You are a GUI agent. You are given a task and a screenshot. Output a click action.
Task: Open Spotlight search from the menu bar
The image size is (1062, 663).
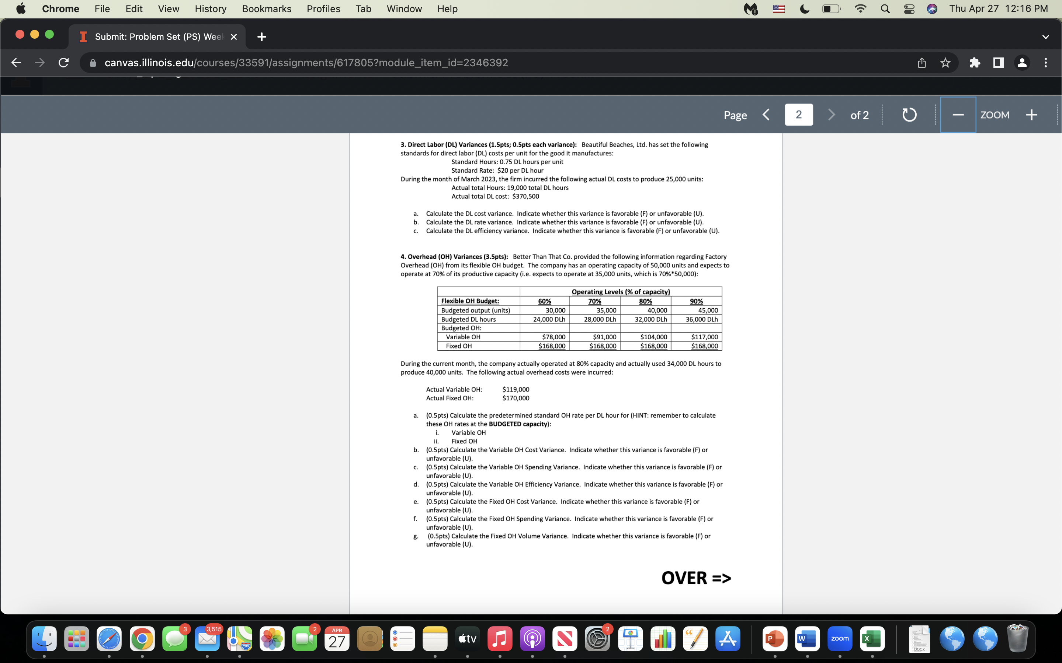pos(885,8)
